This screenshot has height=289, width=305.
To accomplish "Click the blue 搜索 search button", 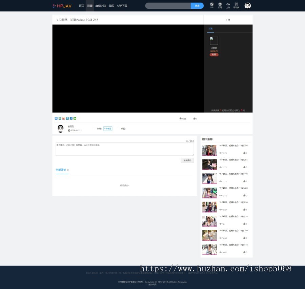I will click(197, 6).
